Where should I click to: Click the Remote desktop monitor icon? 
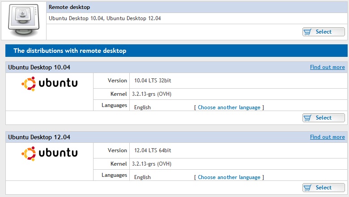(x=24, y=20)
